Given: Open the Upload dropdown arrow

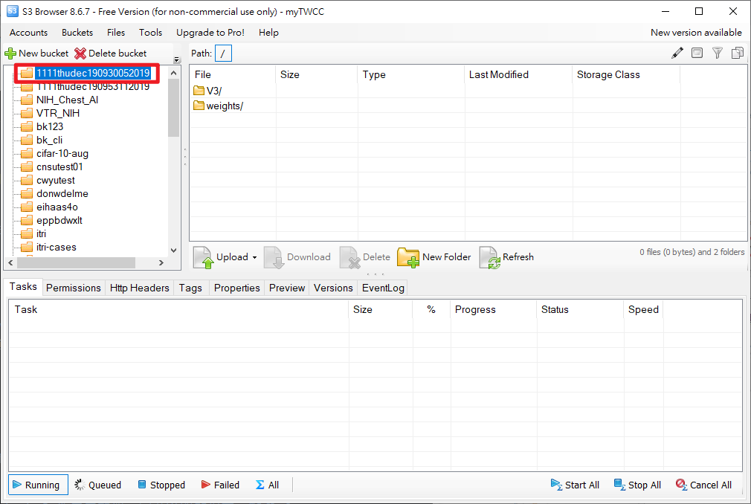Looking at the screenshot, I should point(254,258).
